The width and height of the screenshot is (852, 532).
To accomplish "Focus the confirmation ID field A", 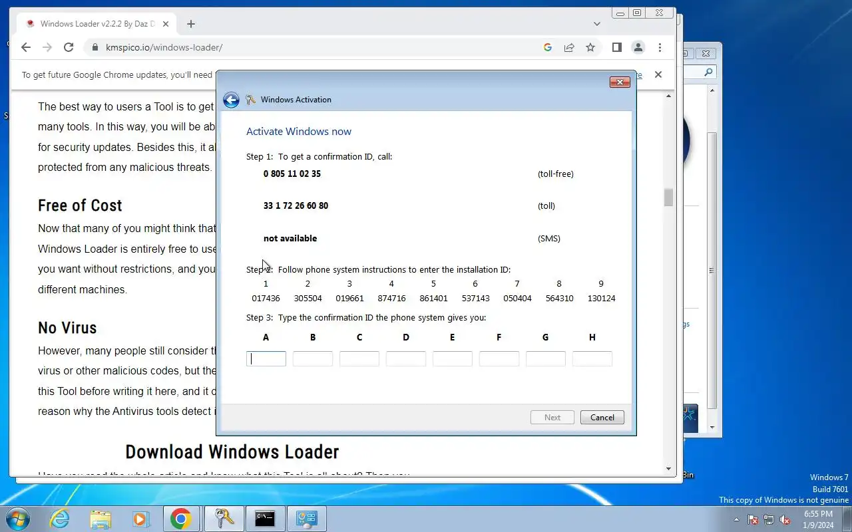I will pos(266,359).
